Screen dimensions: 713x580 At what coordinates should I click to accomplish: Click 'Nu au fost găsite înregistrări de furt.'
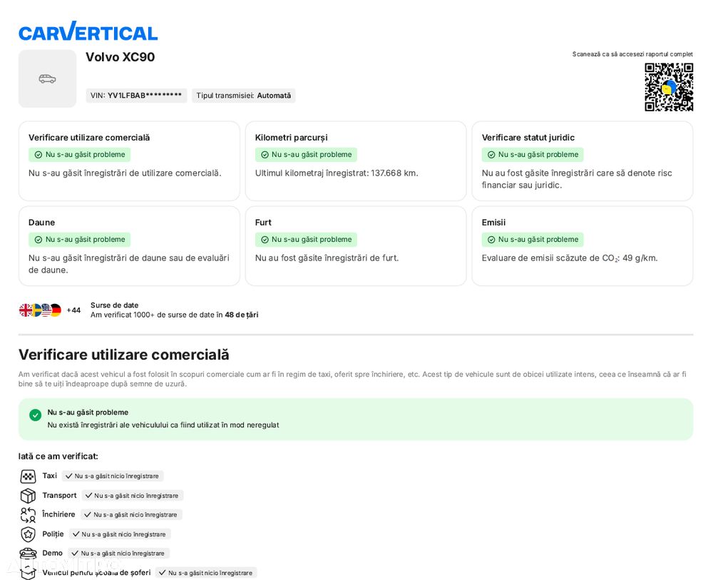[x=327, y=258]
